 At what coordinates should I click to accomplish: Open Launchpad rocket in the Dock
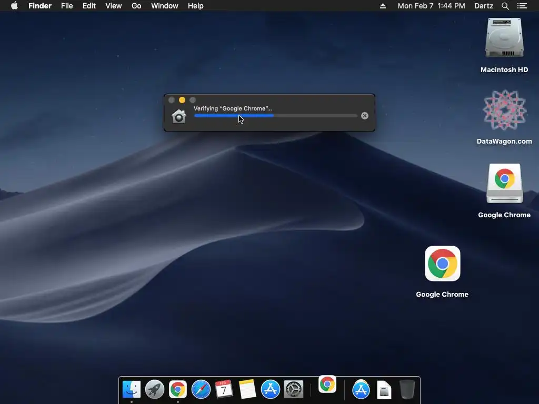click(155, 389)
